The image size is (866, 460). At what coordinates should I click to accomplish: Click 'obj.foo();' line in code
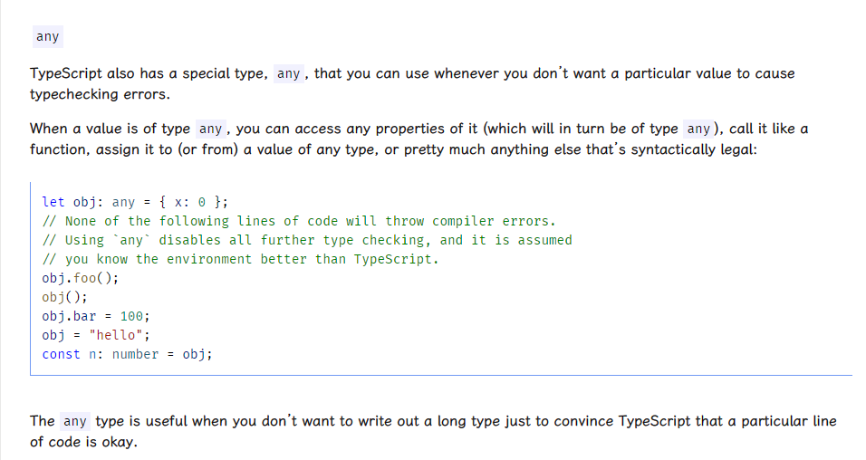pos(81,278)
